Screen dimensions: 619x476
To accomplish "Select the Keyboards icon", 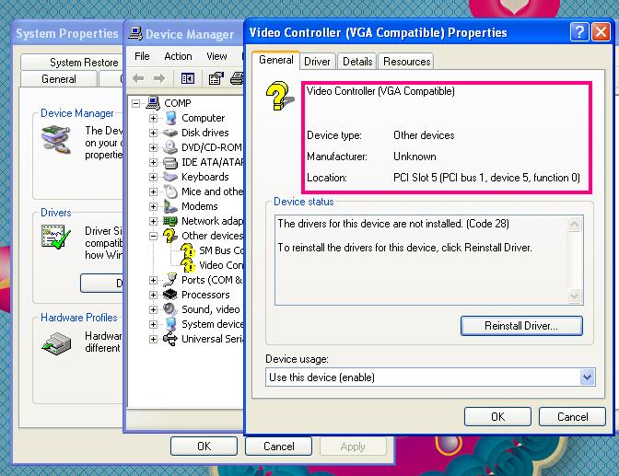I will point(170,177).
